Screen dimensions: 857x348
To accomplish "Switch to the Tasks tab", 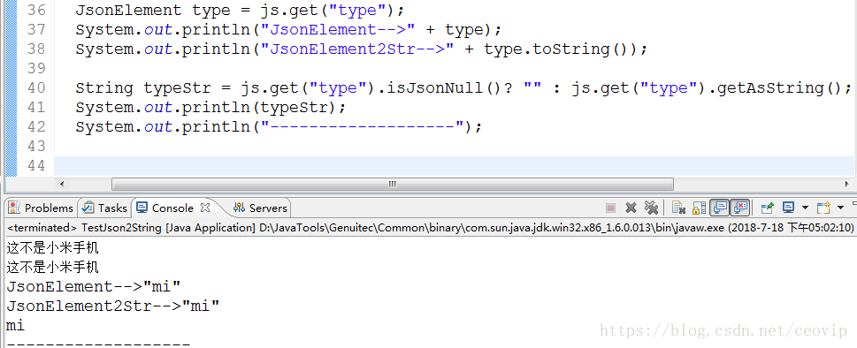I will pyautogui.click(x=105, y=208).
